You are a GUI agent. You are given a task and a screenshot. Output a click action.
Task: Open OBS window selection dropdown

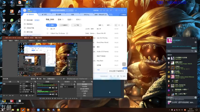pos(79,79)
